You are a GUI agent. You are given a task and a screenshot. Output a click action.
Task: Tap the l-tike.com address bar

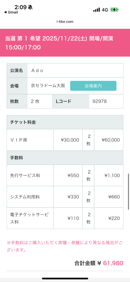tap(65, 22)
